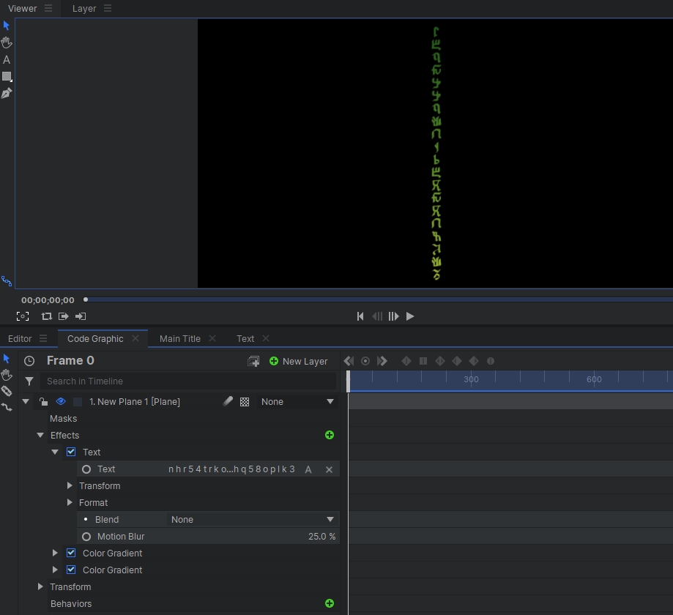Open the Editor tab
Screen dimensions: 673x615
click(x=20, y=338)
